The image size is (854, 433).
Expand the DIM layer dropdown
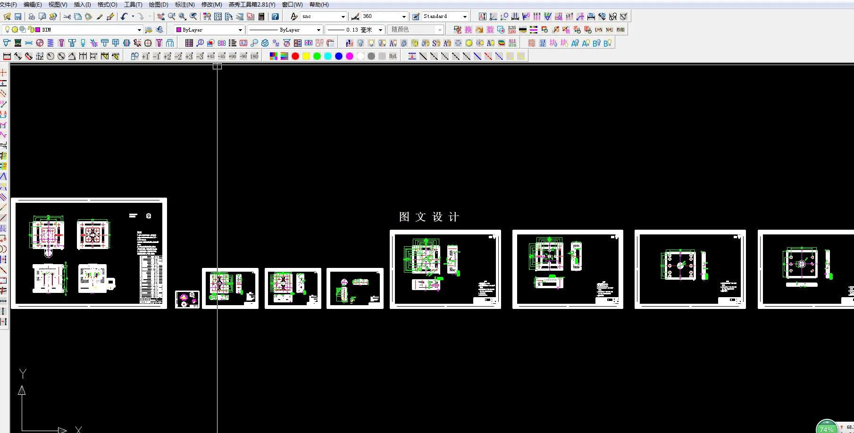pos(139,30)
